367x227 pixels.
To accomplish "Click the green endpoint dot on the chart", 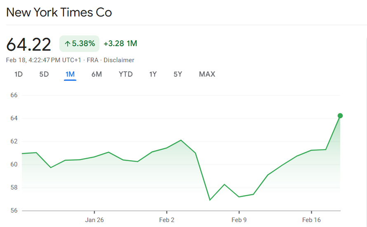I will coord(340,116).
